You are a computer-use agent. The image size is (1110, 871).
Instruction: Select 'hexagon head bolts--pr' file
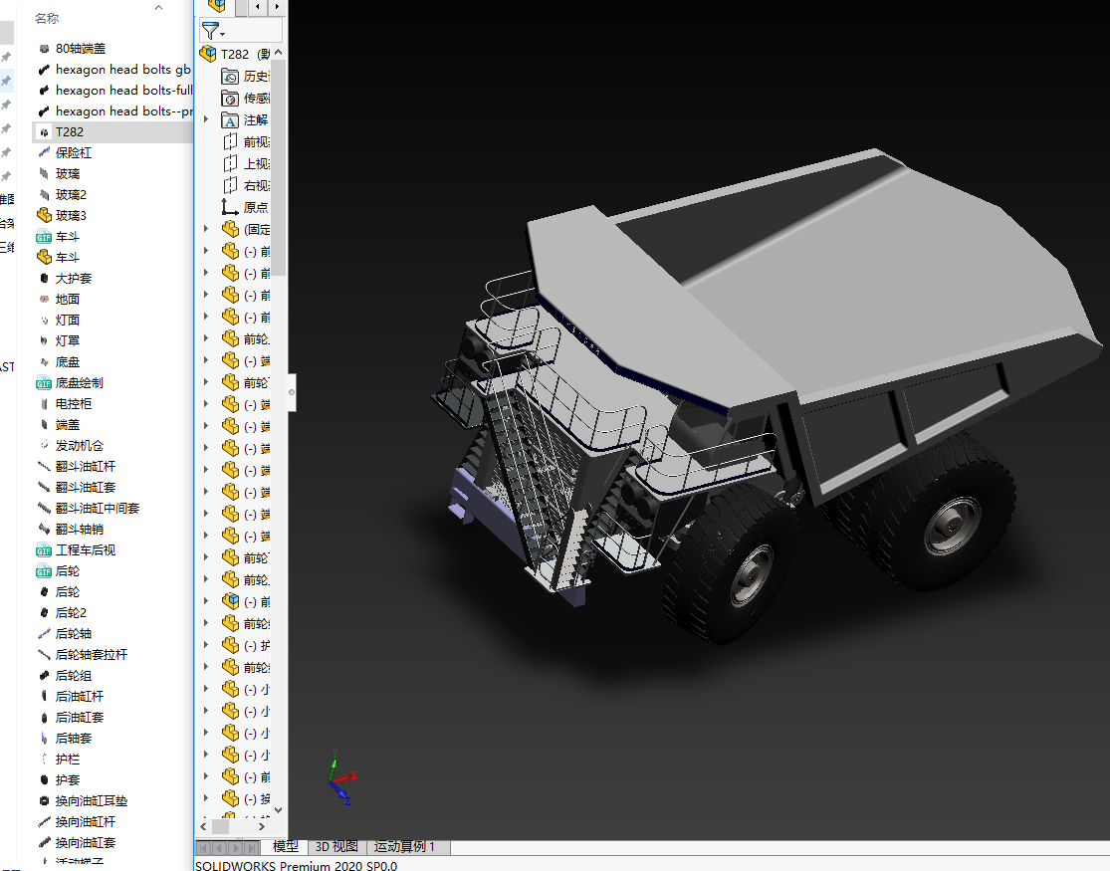click(123, 111)
